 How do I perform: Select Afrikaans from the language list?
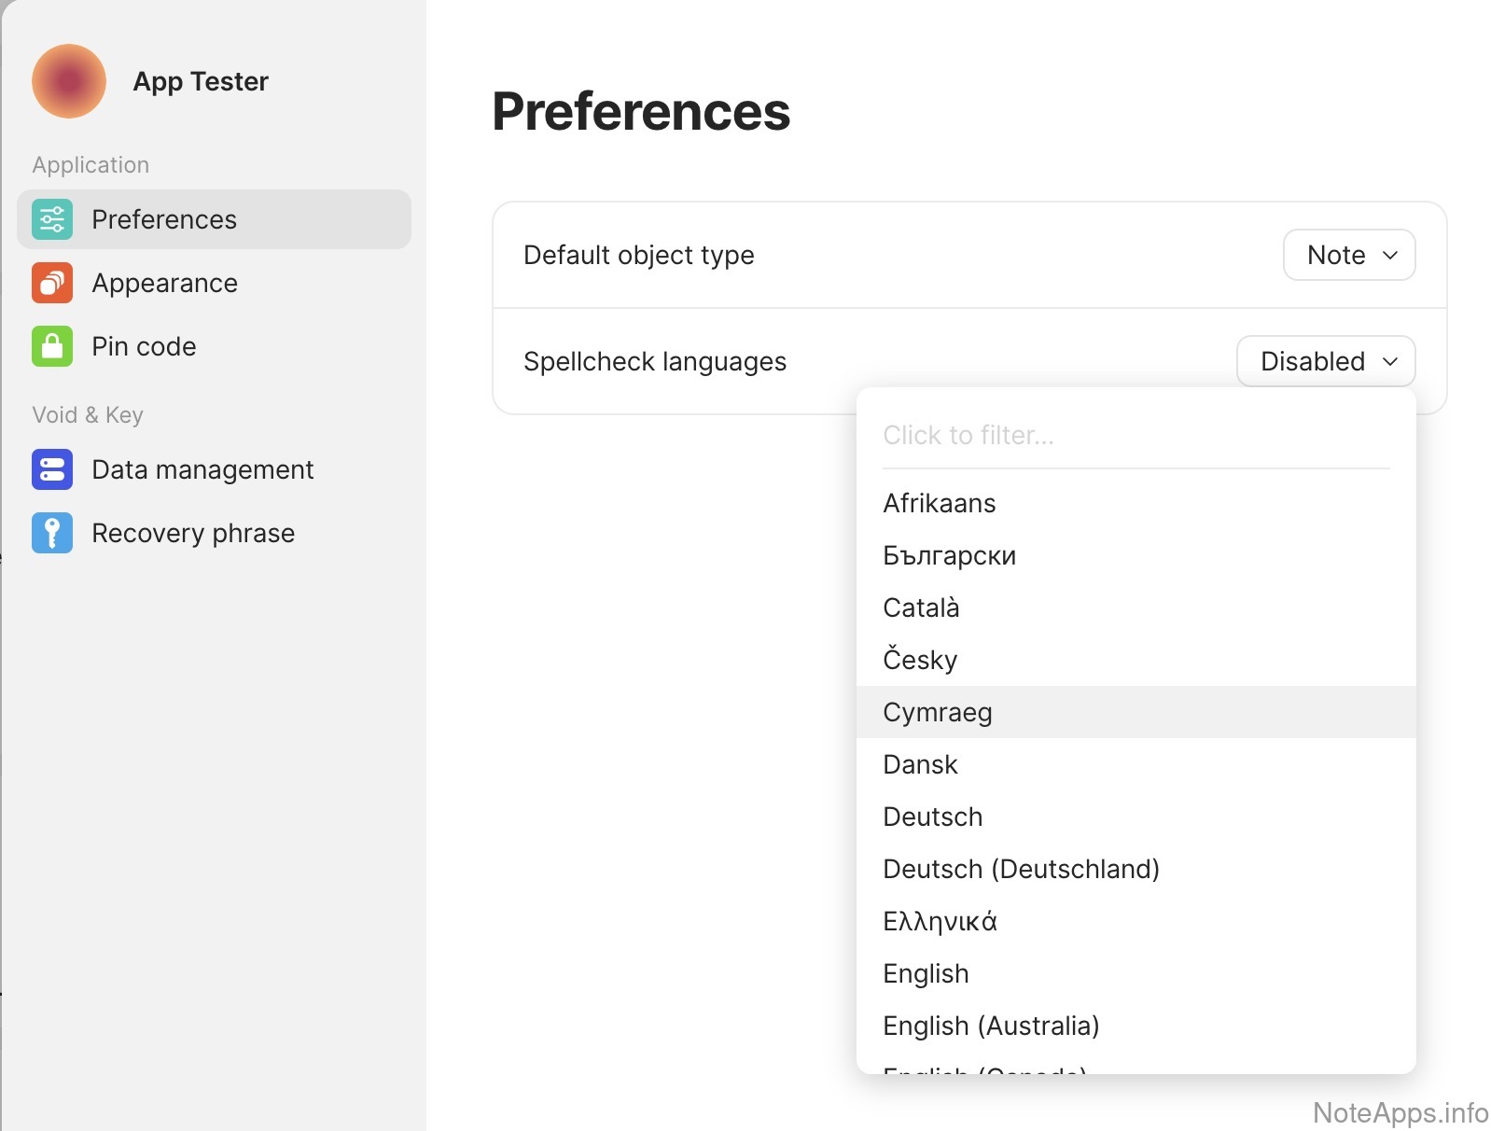tap(939, 503)
